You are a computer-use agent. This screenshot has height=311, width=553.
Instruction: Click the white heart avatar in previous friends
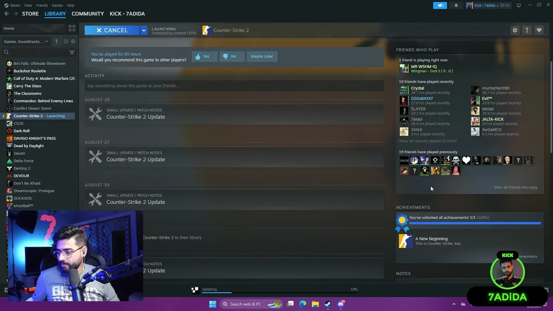click(x=466, y=161)
